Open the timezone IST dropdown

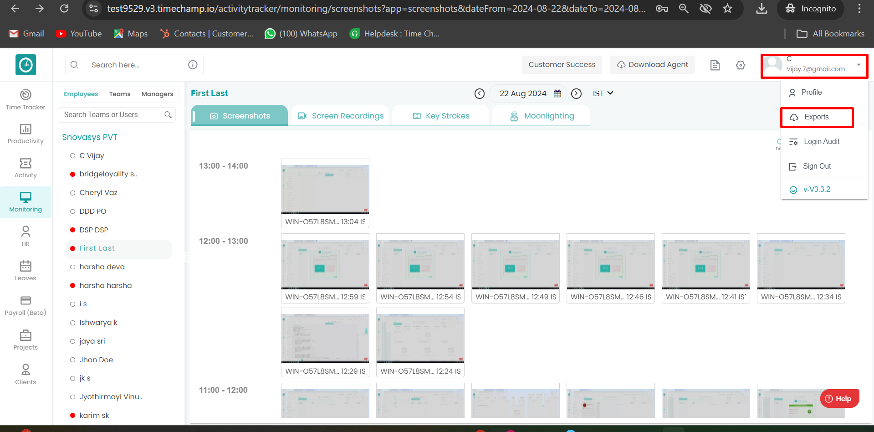click(603, 93)
